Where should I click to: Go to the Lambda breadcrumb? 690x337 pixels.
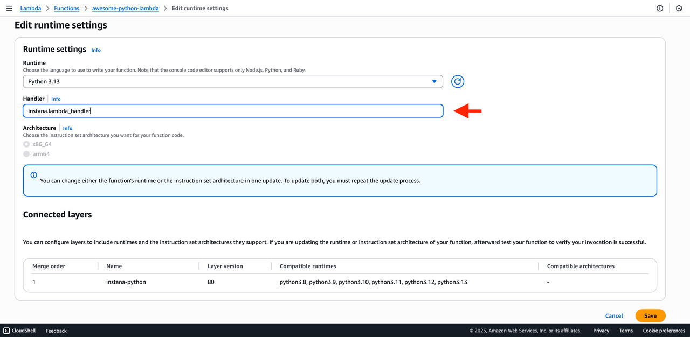(x=31, y=8)
